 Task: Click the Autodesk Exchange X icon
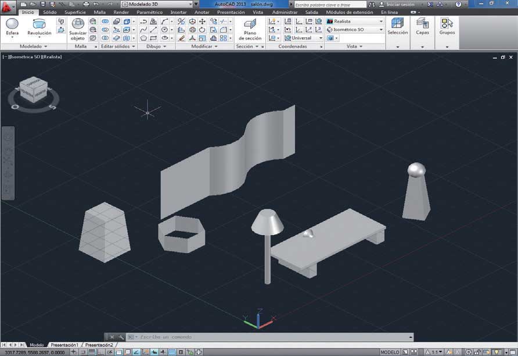(x=430, y=4)
